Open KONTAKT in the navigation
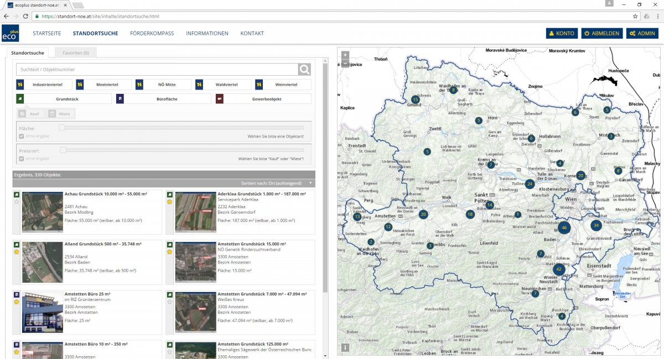The width and height of the screenshot is (664, 359). point(252,34)
